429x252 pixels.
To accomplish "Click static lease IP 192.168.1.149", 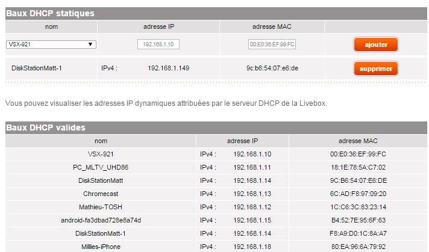I will (x=169, y=68).
